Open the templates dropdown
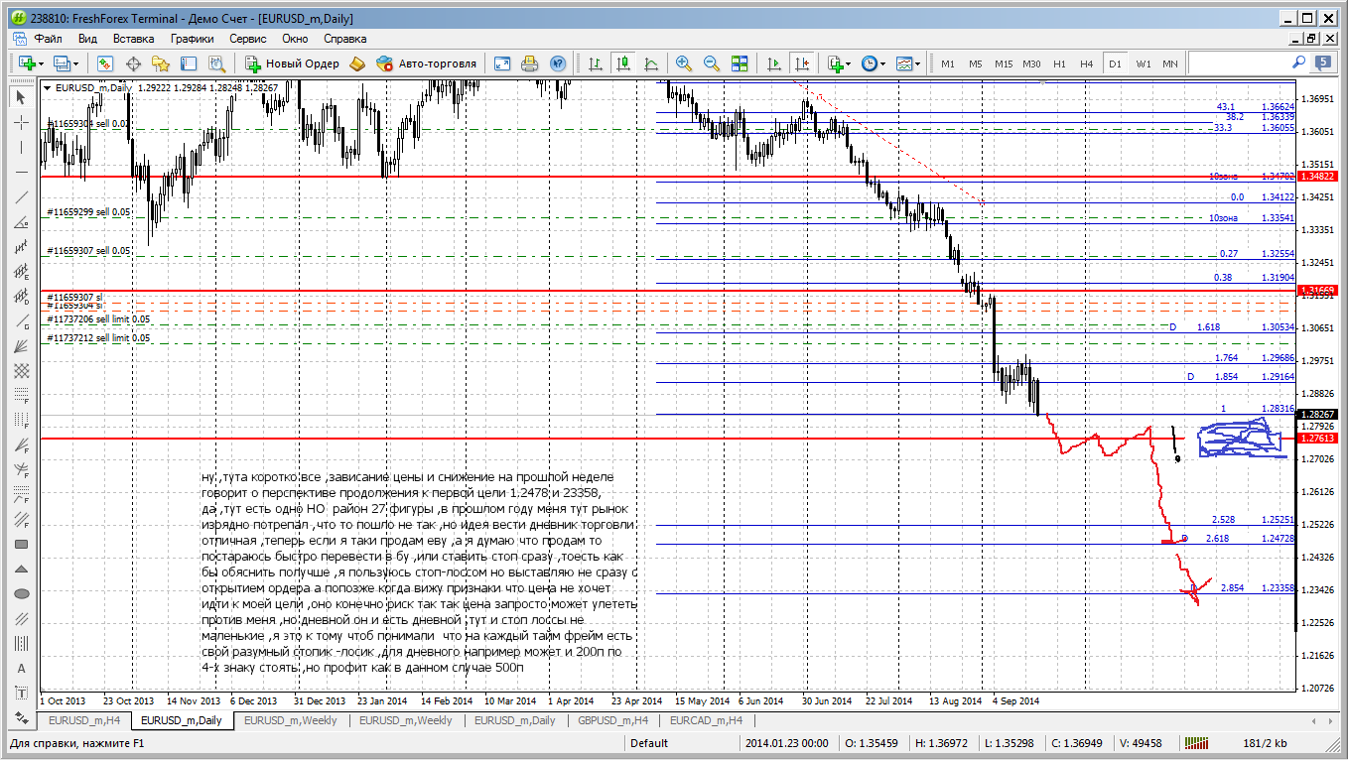 [918, 63]
